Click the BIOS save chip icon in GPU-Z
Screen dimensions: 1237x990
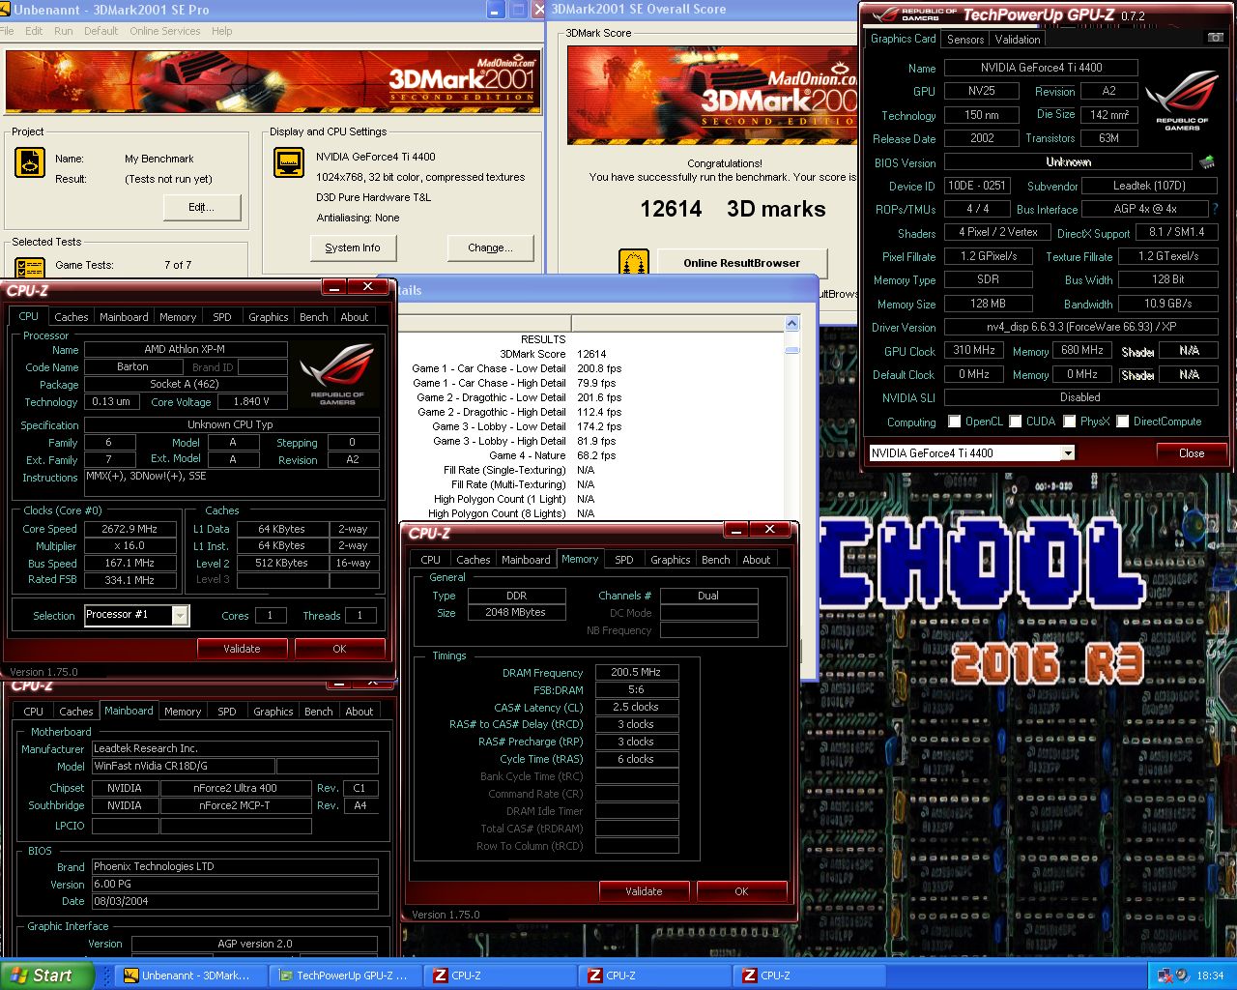pyautogui.click(x=1207, y=161)
